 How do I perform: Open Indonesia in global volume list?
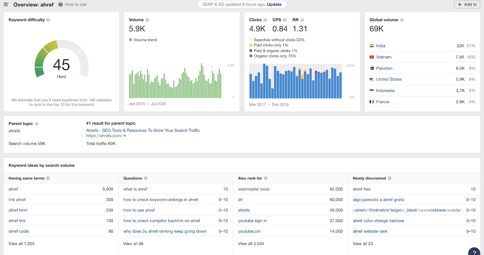(x=385, y=90)
